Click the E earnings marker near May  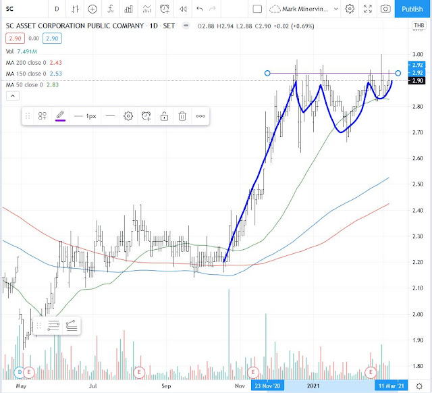point(28,372)
